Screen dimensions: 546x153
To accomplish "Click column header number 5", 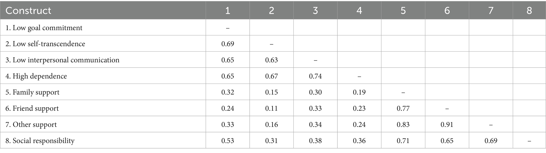I will 403,11.
